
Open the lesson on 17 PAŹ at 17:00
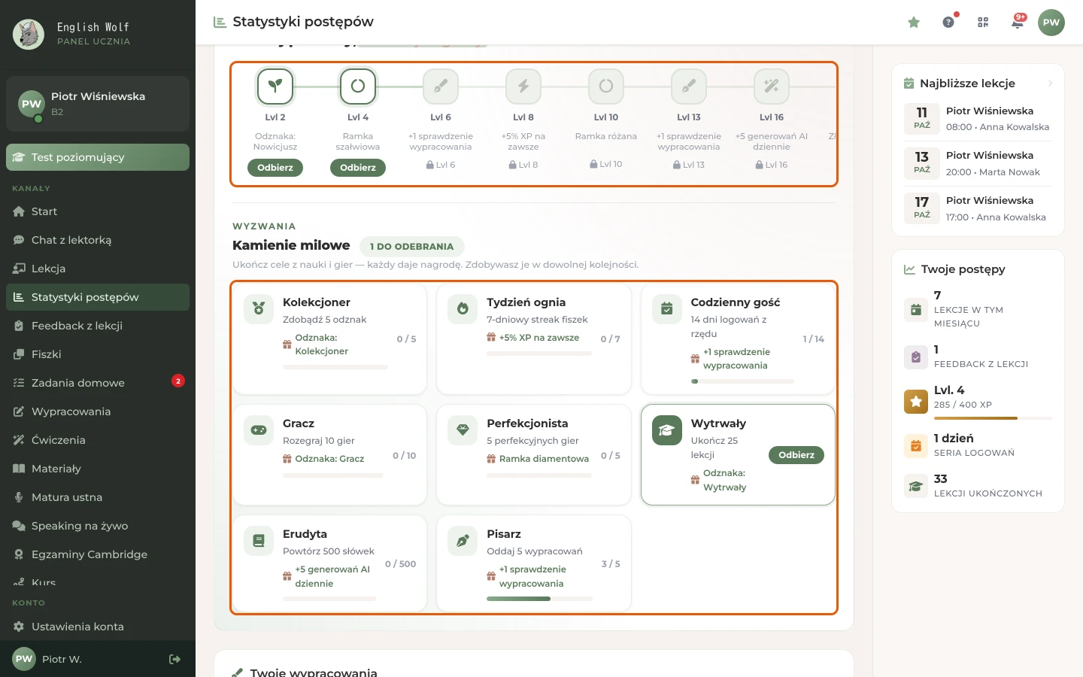click(978, 208)
